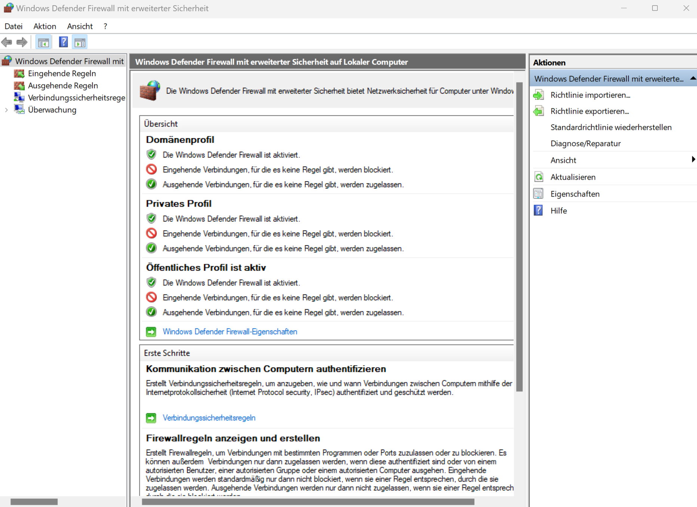
Task: Click the green arrow beside Verbindungssicherheitsregeln link
Action: (x=151, y=418)
